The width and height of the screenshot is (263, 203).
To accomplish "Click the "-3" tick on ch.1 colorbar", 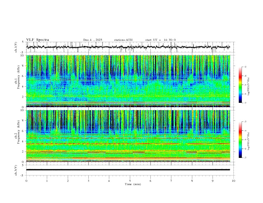I will (245, 67).
